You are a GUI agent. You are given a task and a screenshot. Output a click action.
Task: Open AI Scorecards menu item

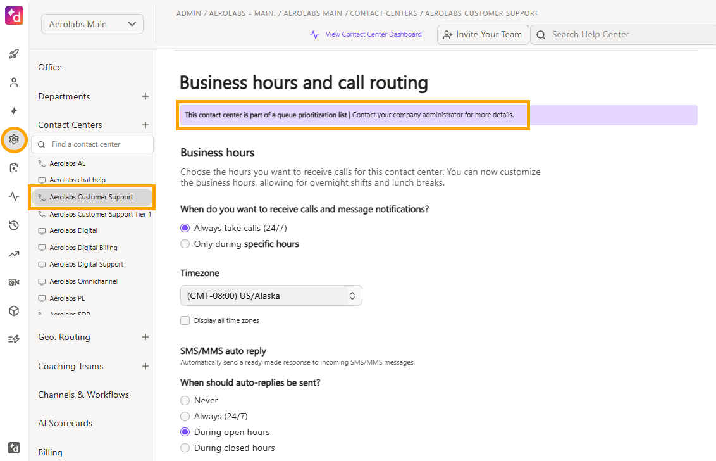click(x=65, y=424)
